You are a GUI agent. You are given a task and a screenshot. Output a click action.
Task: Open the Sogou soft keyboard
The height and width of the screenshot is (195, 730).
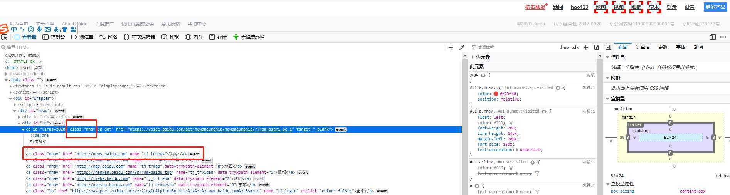click(48, 29)
